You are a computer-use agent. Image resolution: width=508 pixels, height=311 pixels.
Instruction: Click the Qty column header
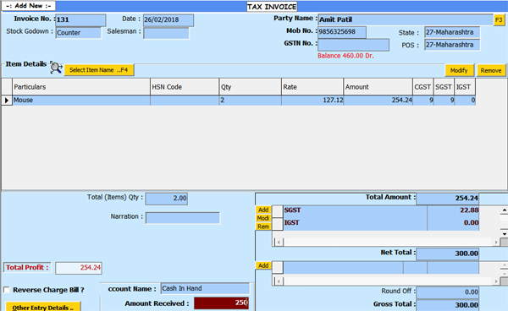[251, 87]
